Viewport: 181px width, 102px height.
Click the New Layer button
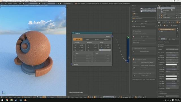click(144, 24)
